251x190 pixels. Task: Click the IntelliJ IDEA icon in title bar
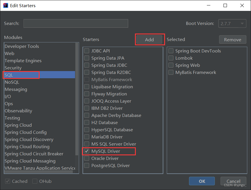tap(6, 5)
